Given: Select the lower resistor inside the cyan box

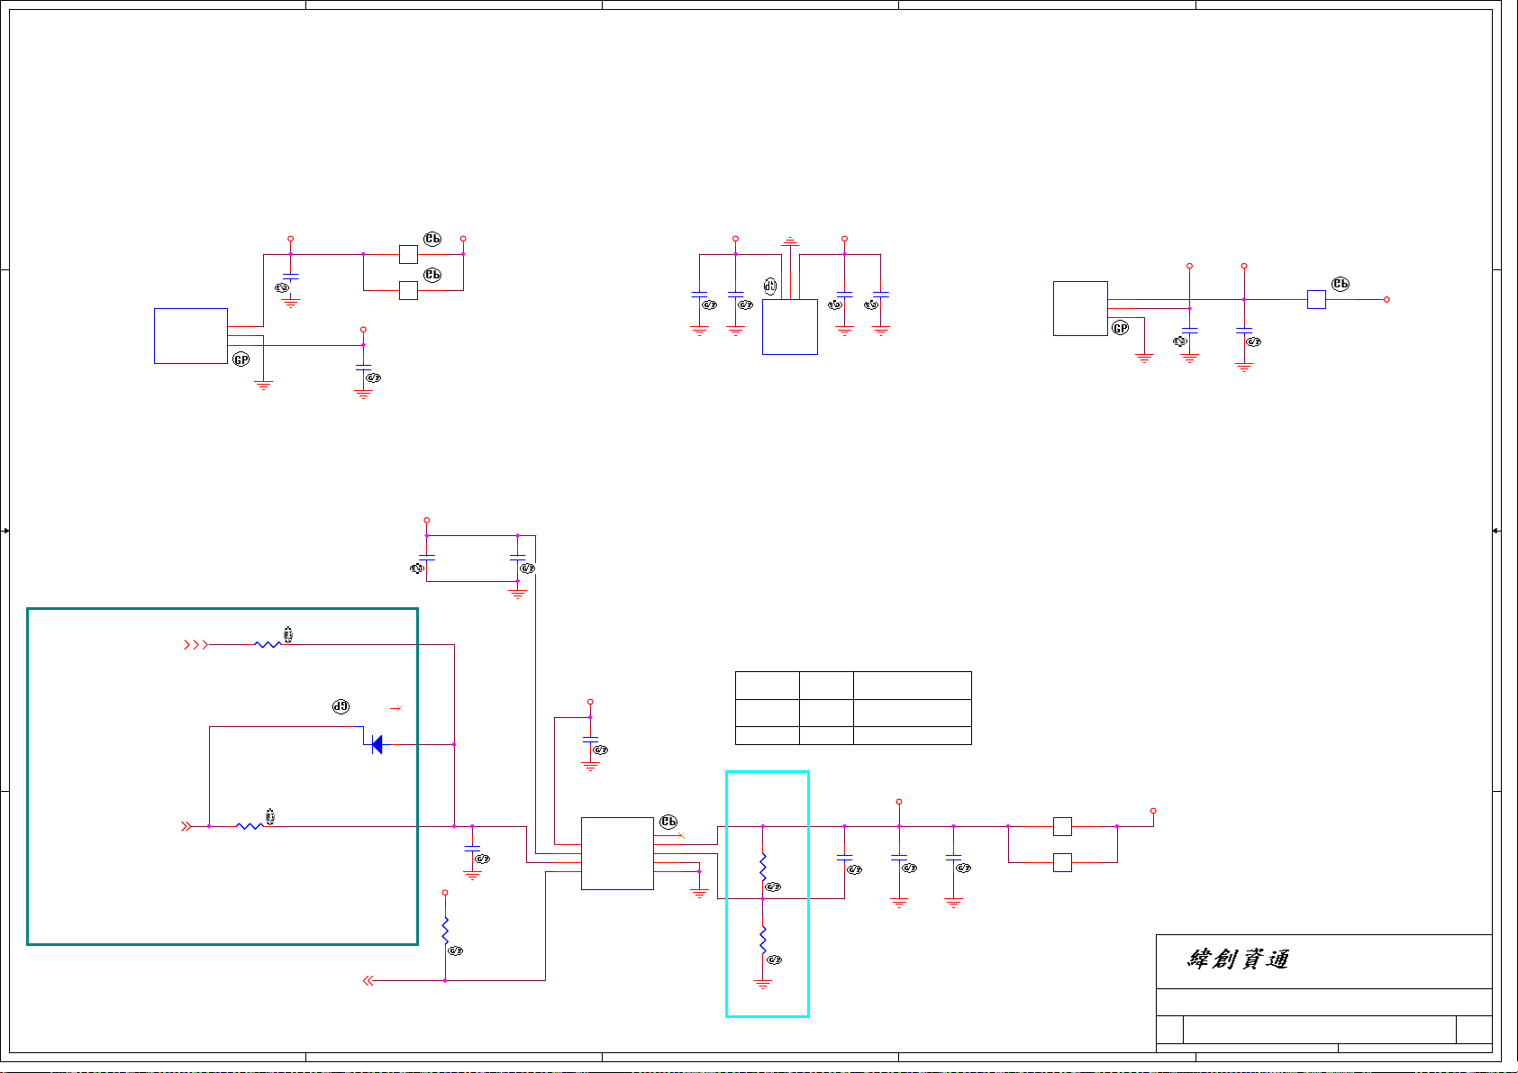Looking at the screenshot, I should click(763, 940).
